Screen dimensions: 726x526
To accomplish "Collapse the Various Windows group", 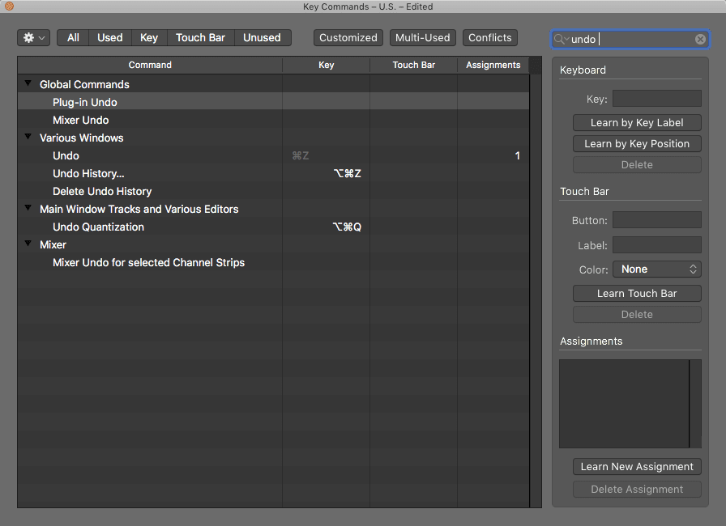I will coord(28,138).
